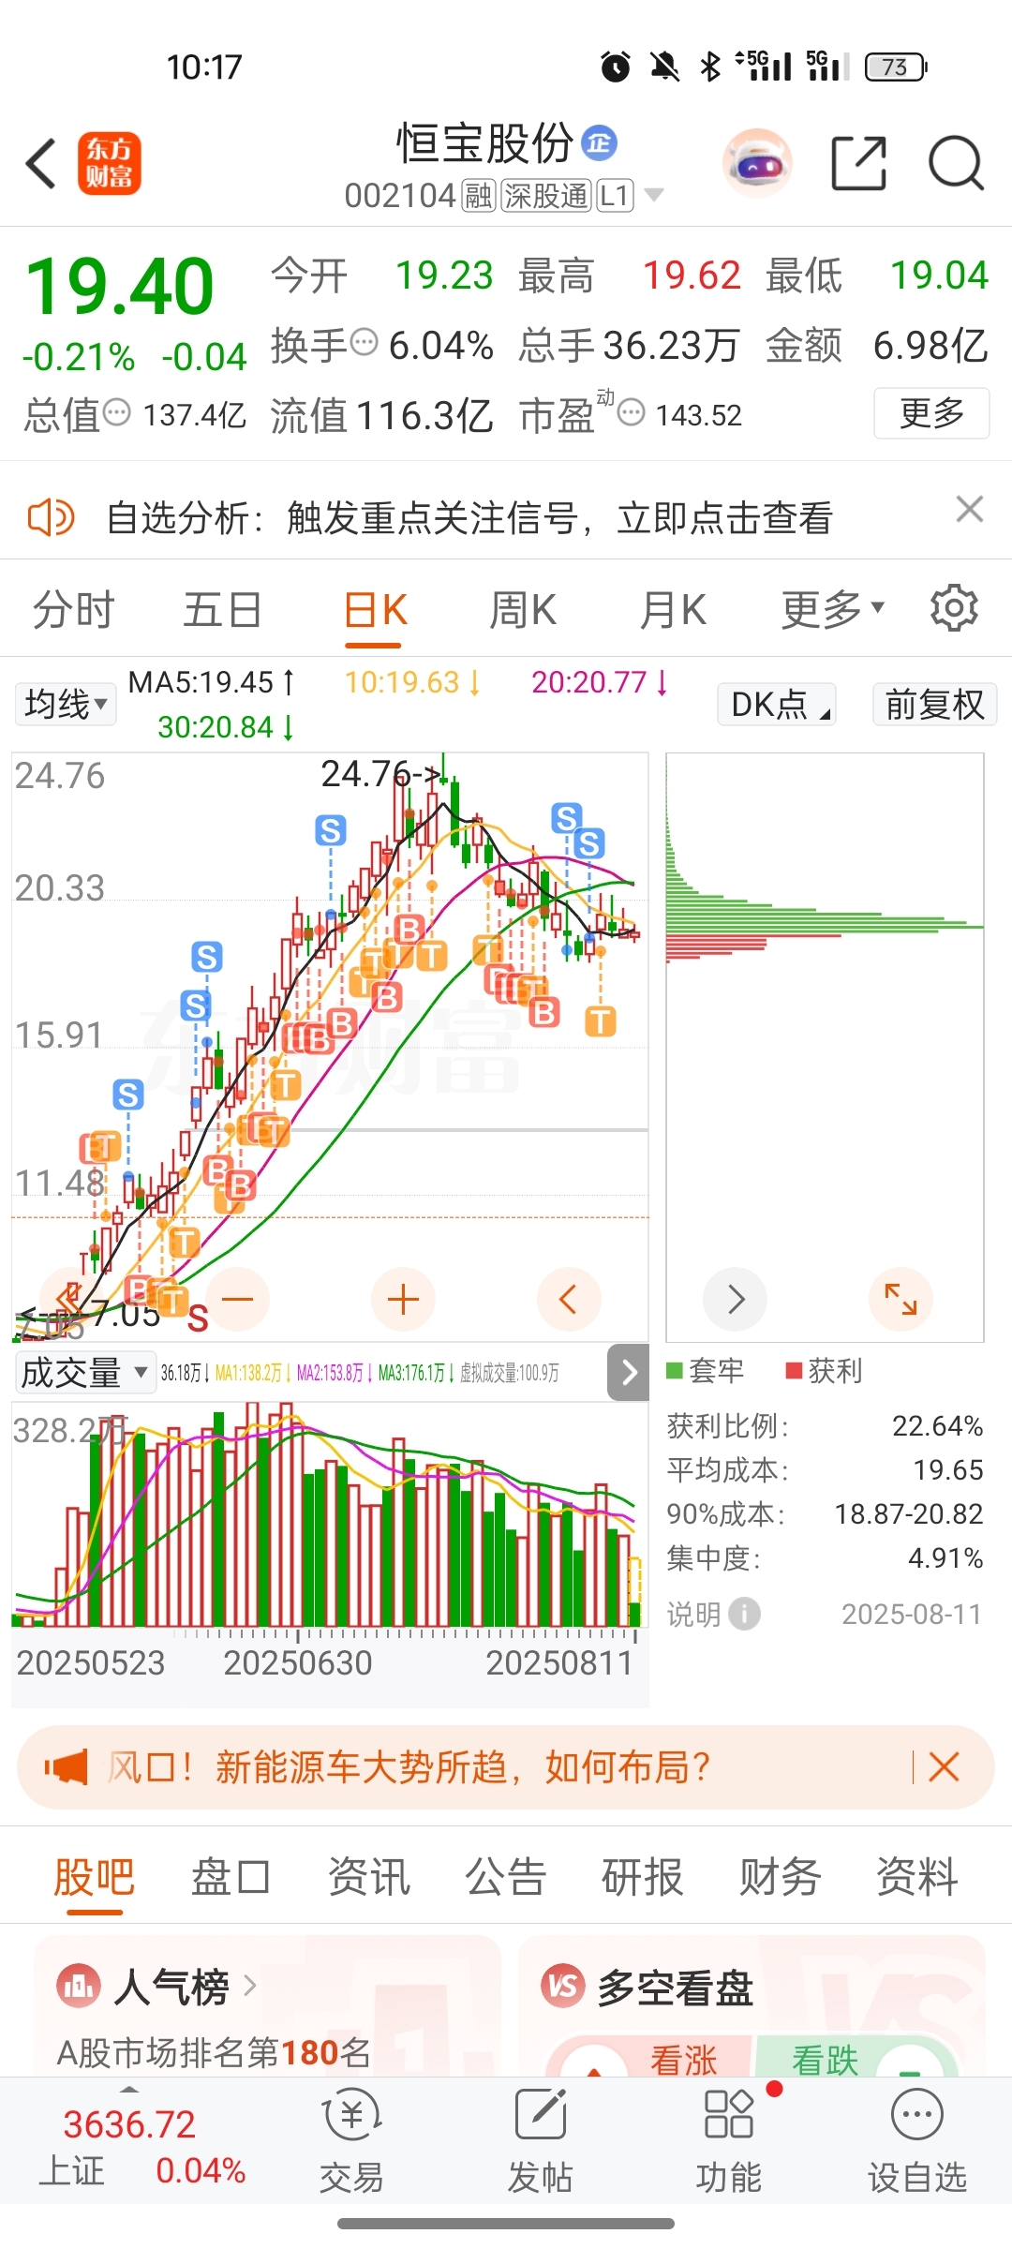Switch to 五日 chart tab
Viewport: 1012px width, 2249px height.
click(222, 609)
